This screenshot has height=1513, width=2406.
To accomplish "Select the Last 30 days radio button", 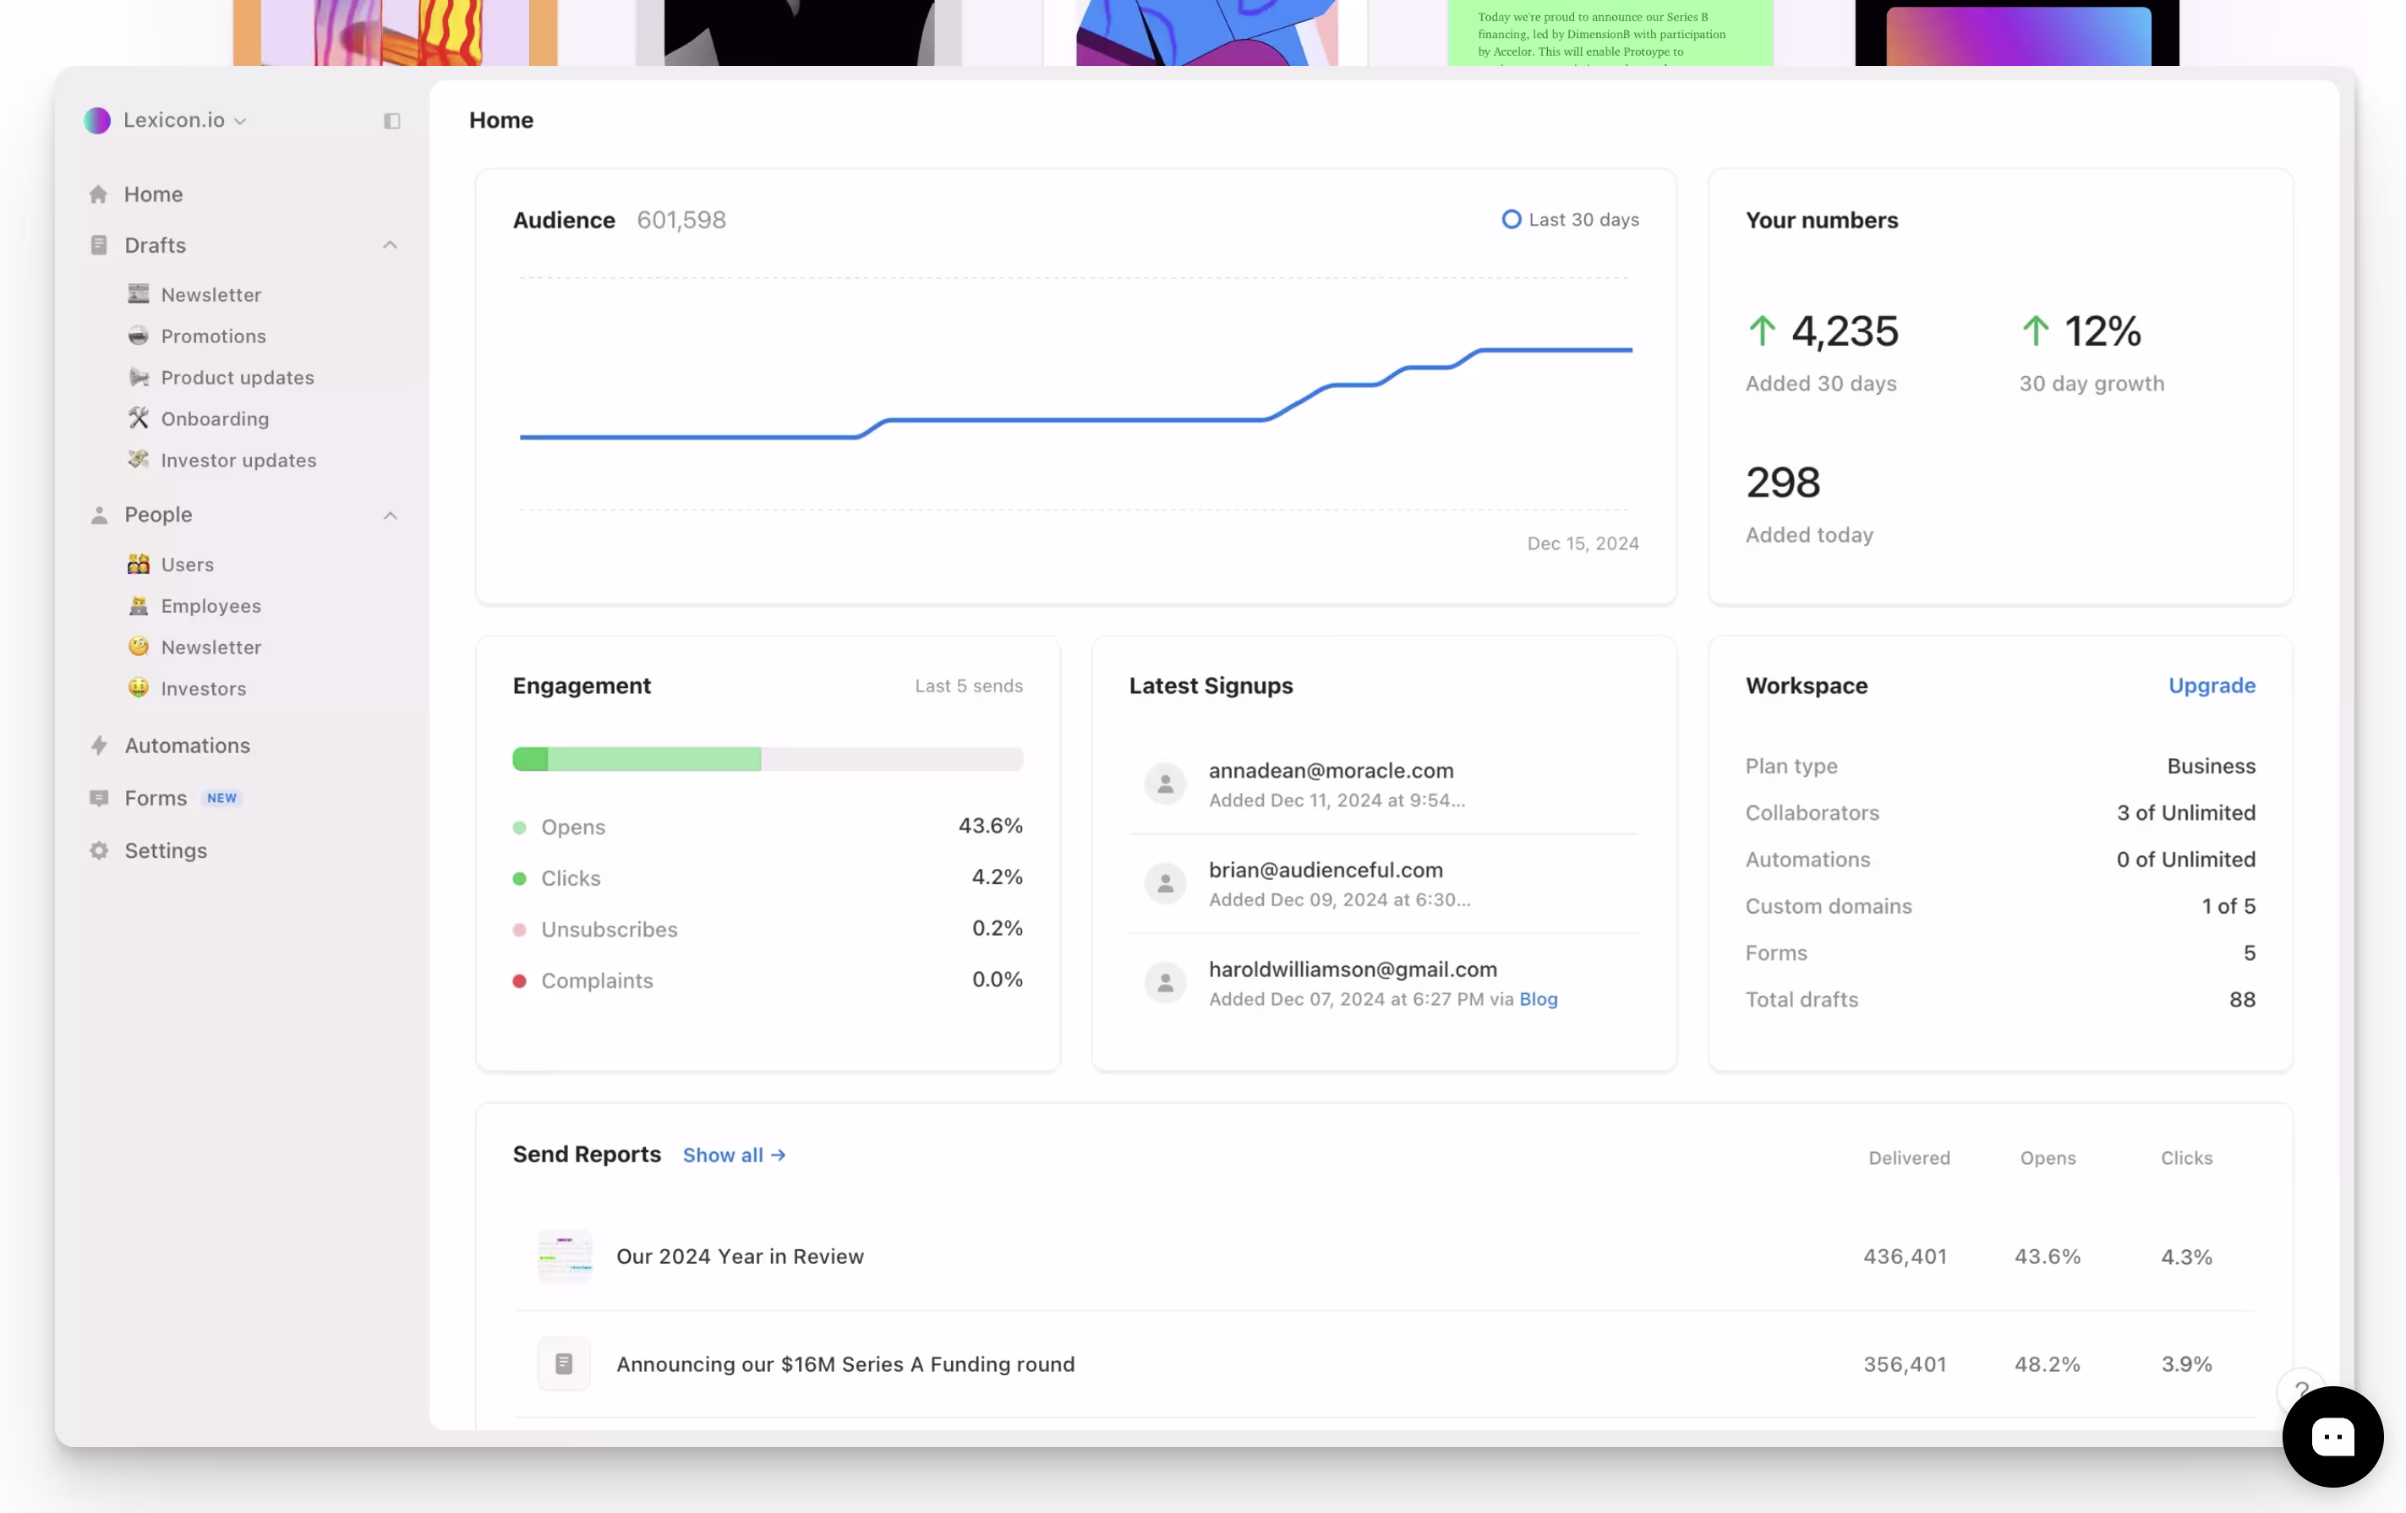I will click(1511, 219).
